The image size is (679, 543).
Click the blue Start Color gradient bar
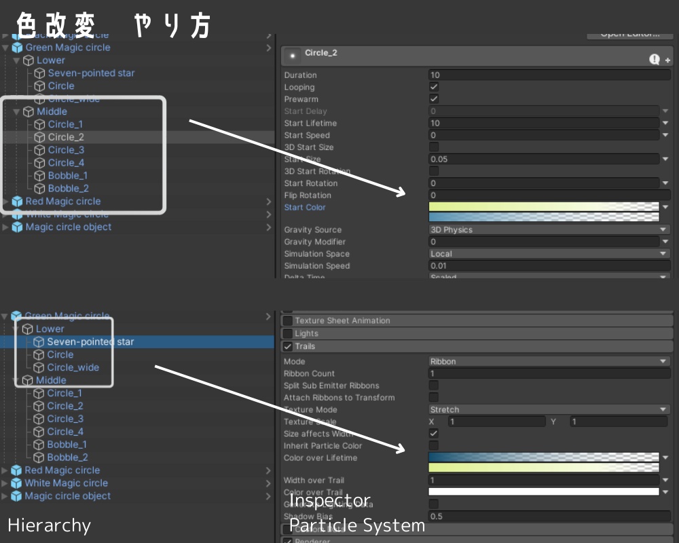(544, 217)
